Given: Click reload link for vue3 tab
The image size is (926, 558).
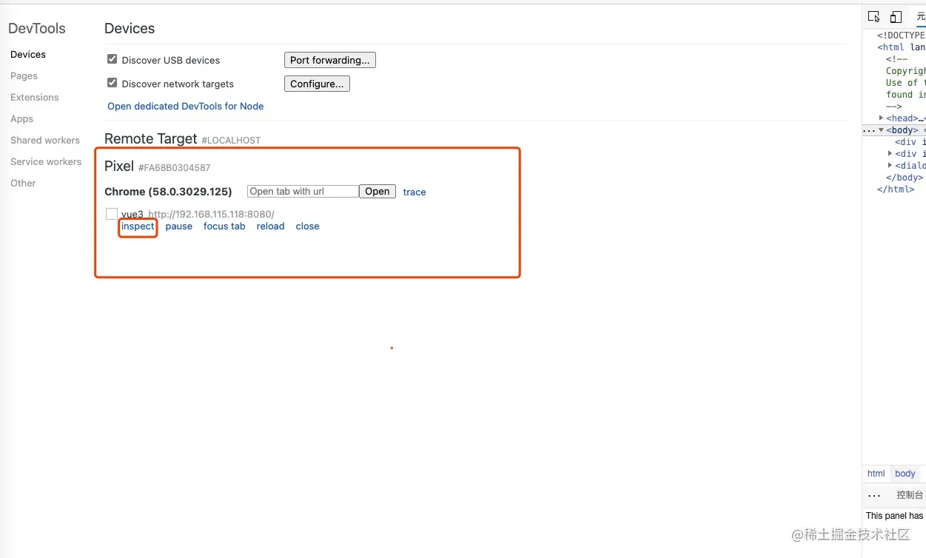Looking at the screenshot, I should point(271,226).
